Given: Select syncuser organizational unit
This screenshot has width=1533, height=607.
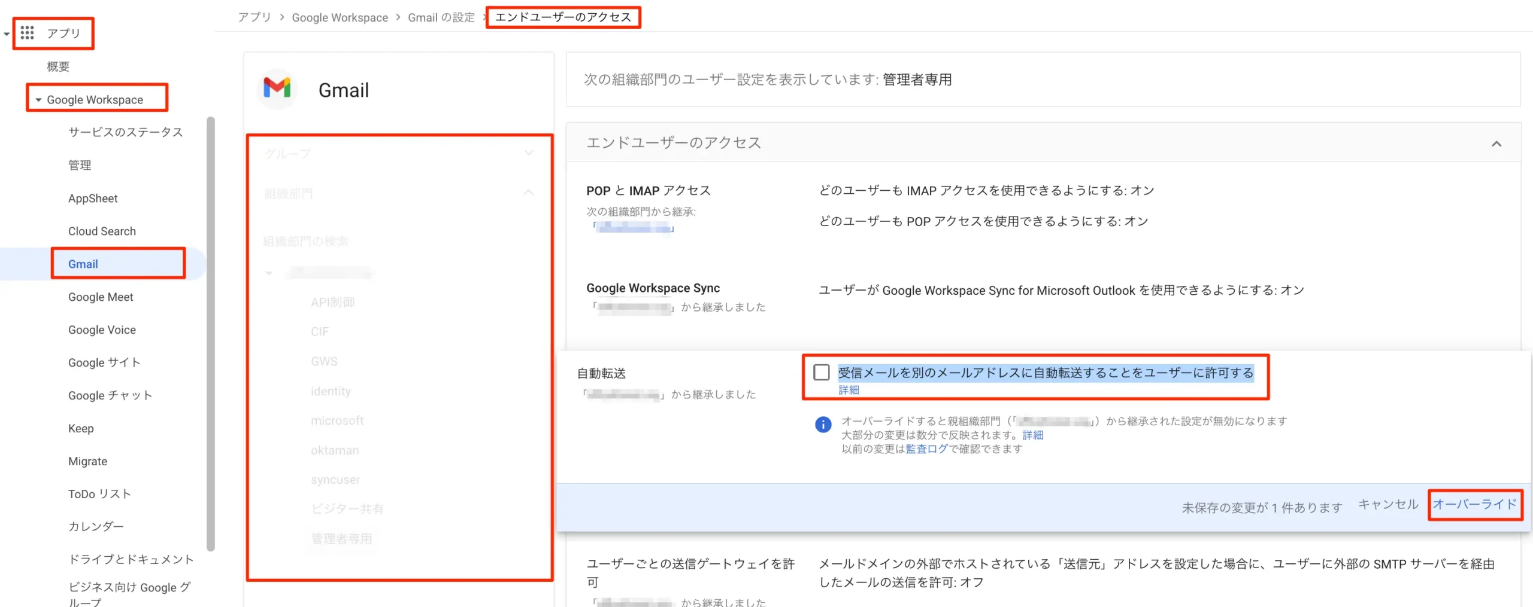Looking at the screenshot, I should (x=335, y=480).
